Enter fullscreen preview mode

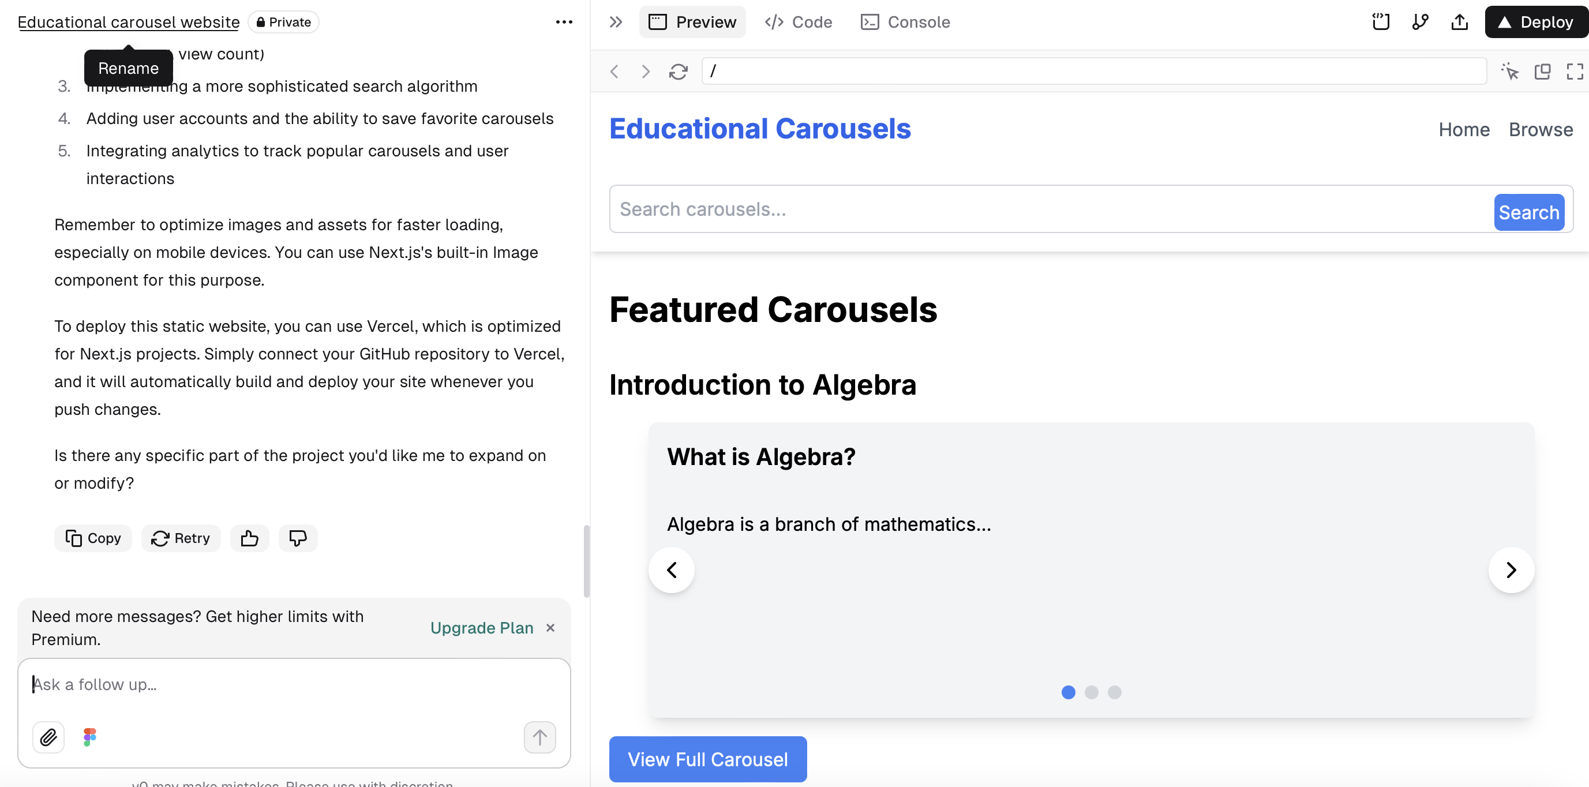pyautogui.click(x=1575, y=72)
